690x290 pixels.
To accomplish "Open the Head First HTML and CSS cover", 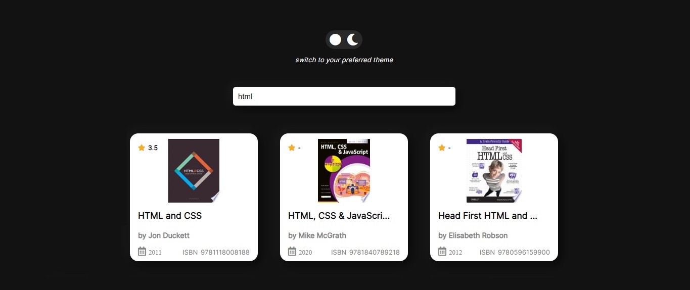I will (494, 171).
